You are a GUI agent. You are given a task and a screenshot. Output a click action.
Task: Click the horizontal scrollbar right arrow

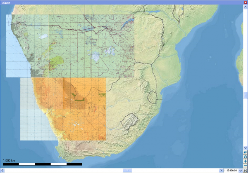(221, 171)
